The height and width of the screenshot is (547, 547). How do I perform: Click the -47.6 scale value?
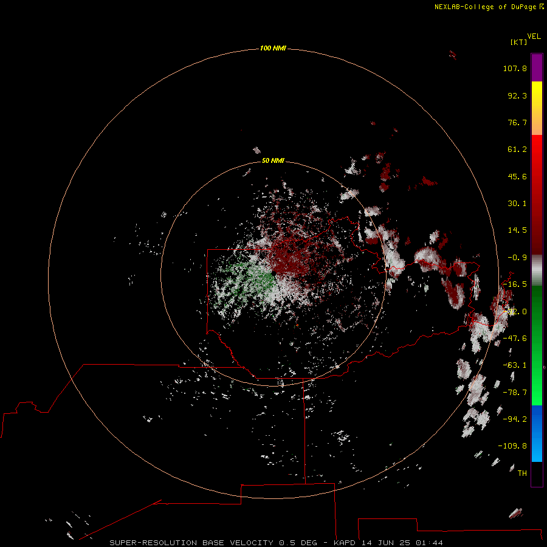515,339
